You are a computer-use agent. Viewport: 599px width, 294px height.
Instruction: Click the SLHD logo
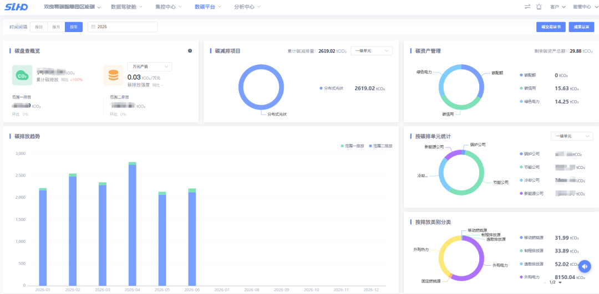[17, 7]
